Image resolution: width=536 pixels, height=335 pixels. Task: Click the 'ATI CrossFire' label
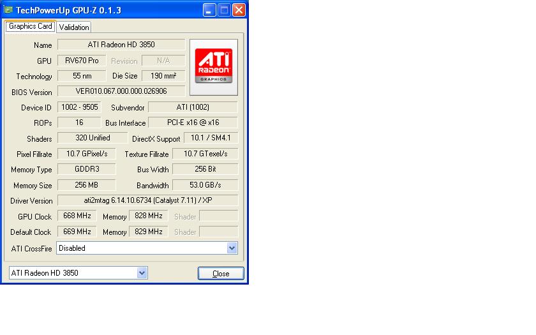31,249
